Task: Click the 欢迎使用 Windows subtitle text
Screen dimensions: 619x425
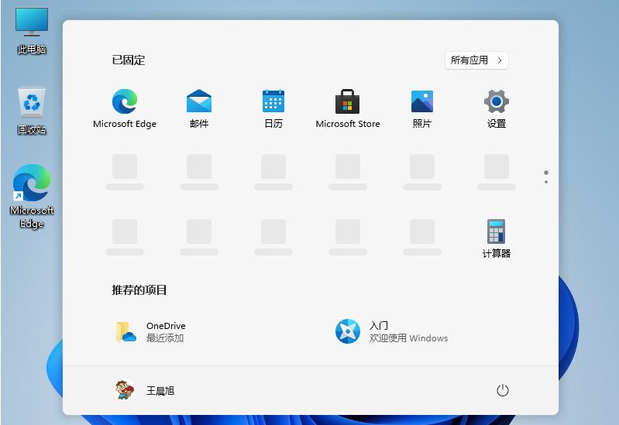Action: pyautogui.click(x=408, y=338)
